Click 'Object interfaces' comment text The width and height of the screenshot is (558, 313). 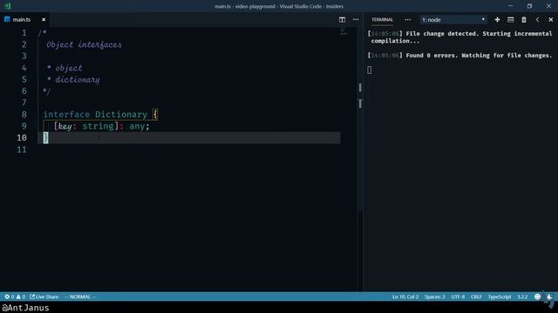click(84, 44)
